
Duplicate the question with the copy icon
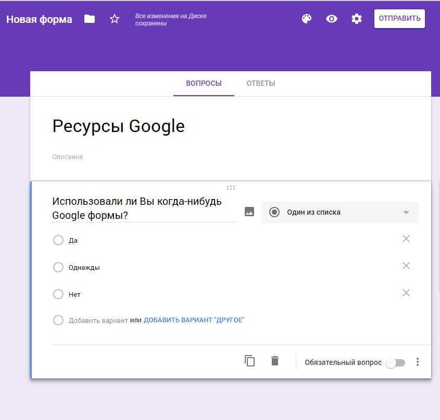pyautogui.click(x=249, y=361)
